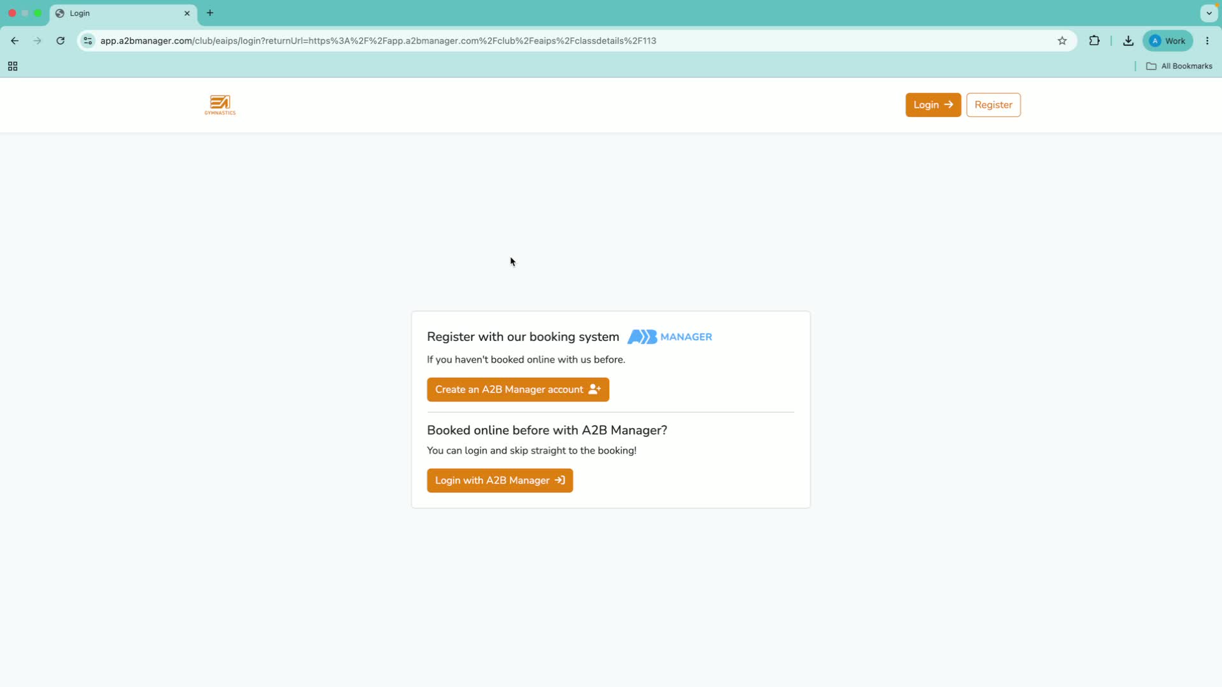Click the A2B Manager logo
The image size is (1222, 687).
[x=670, y=337]
